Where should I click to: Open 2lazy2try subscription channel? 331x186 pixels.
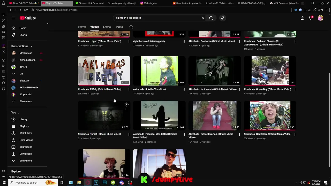pos(24,81)
